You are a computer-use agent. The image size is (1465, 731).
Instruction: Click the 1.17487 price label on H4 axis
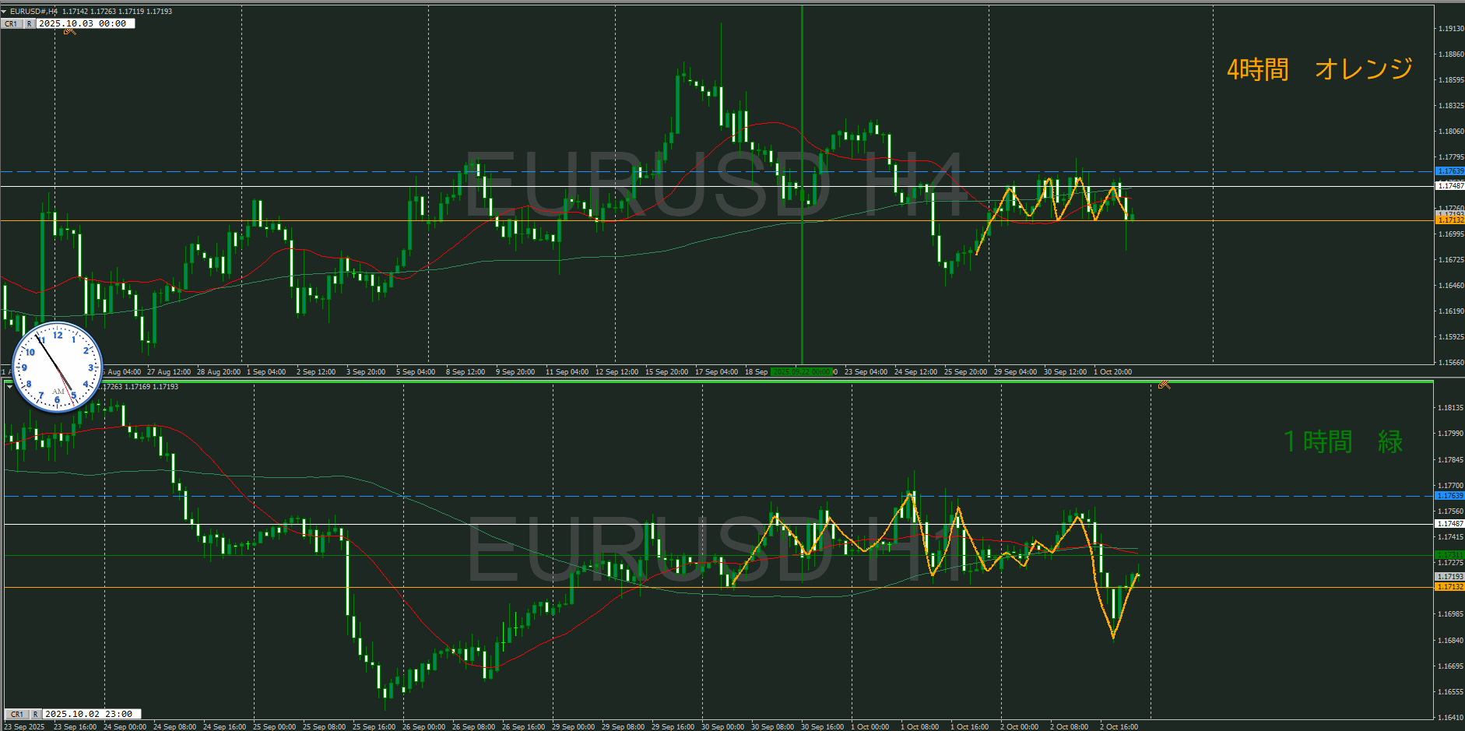coord(1449,186)
